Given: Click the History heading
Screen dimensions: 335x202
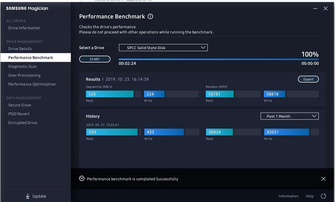Looking at the screenshot, I should [x=93, y=116].
